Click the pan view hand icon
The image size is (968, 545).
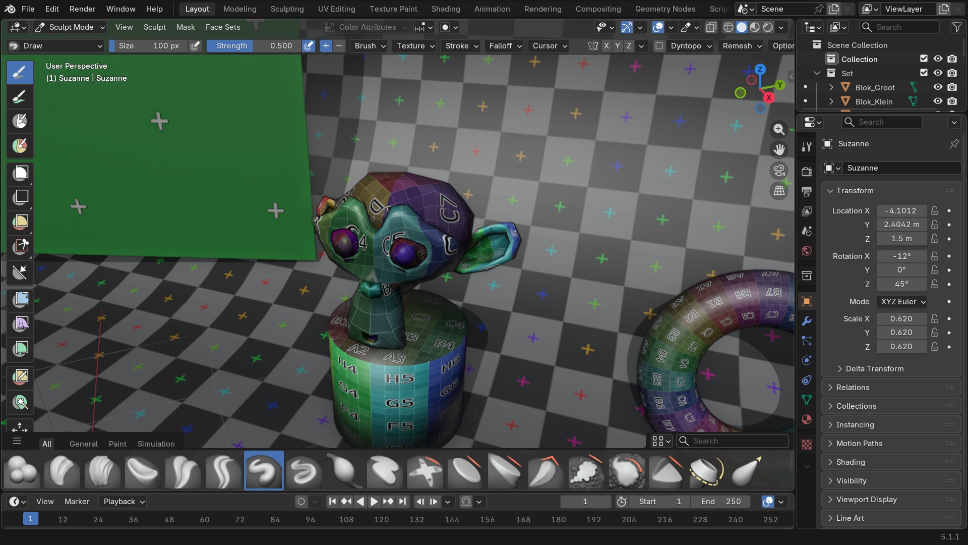[x=779, y=150]
